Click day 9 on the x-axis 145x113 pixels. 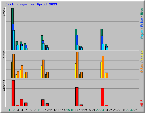click(43, 110)
